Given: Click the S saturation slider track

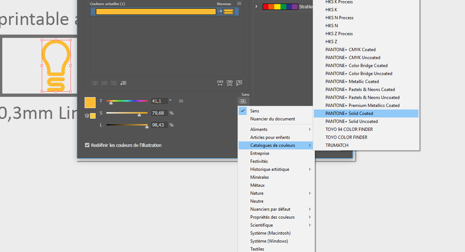Looking at the screenshot, I should pos(127,113).
